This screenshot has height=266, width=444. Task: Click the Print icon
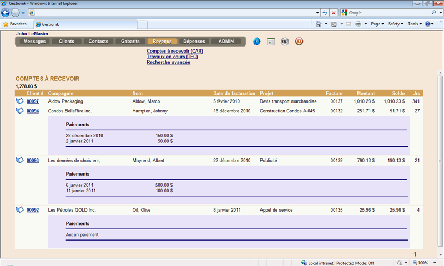358,24
